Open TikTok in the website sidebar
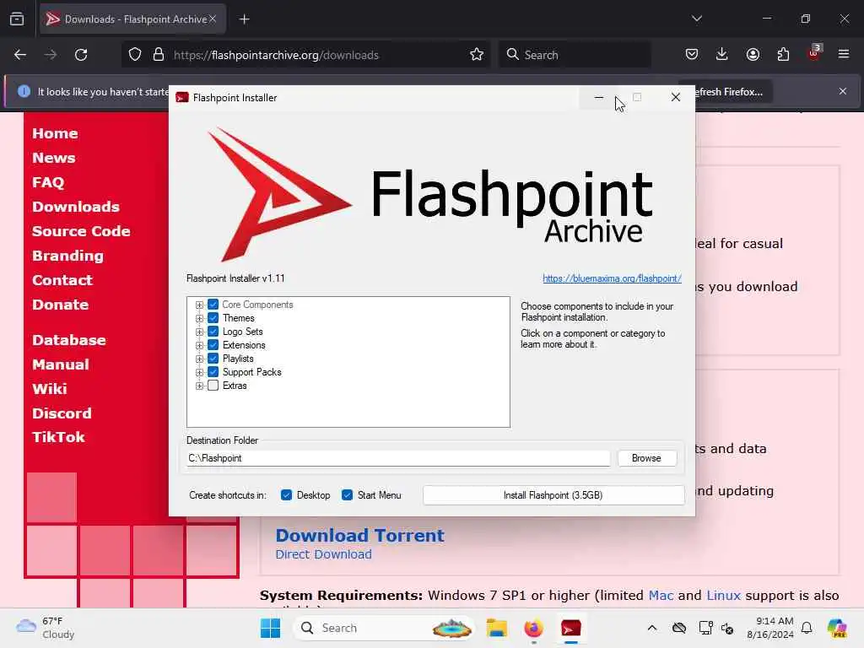Viewport: 864px width, 648px height. tap(58, 437)
